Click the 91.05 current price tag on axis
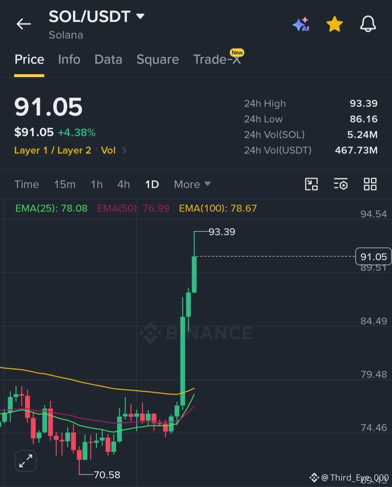This screenshot has width=392, height=487. tap(373, 257)
